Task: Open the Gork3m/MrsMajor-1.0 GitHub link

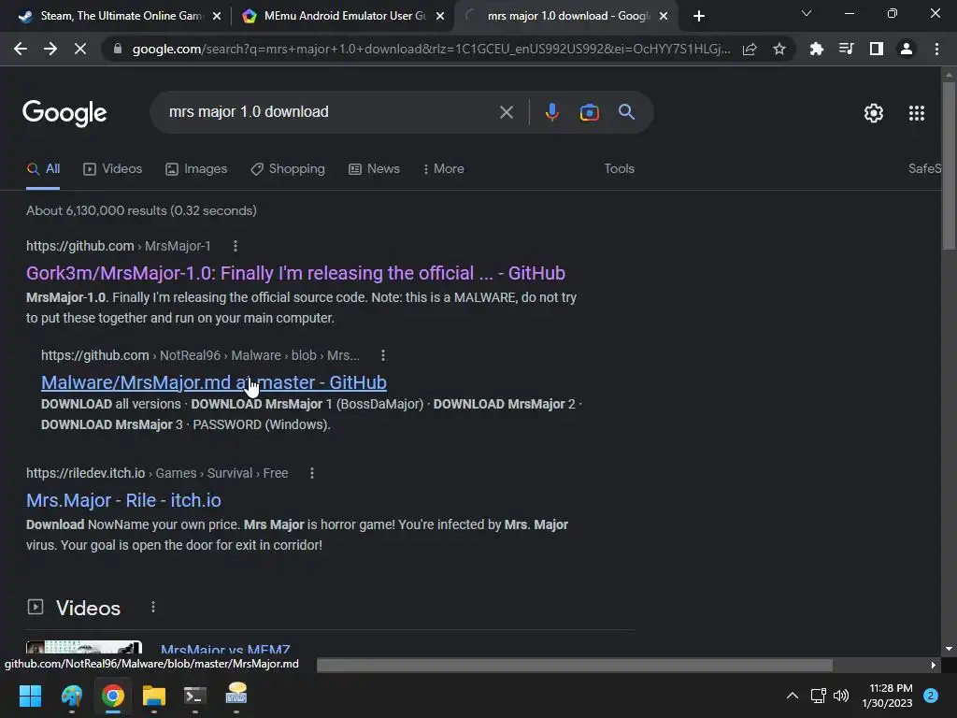Action: click(x=295, y=273)
